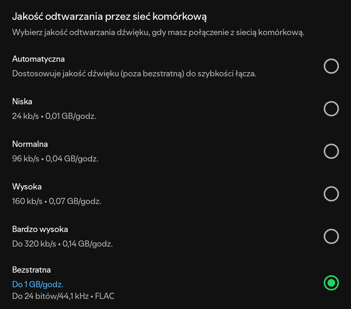Image resolution: width=351 pixels, height=309 pixels.
Task: Open the blue "Do 1 GB/godz." link
Action: pos(38,285)
